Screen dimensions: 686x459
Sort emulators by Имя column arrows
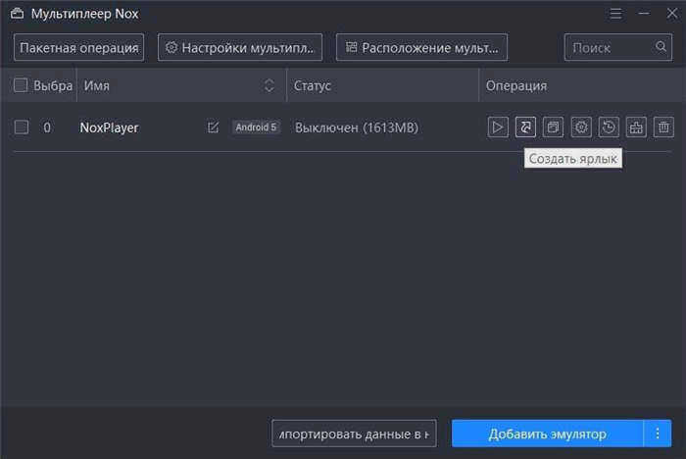(269, 85)
